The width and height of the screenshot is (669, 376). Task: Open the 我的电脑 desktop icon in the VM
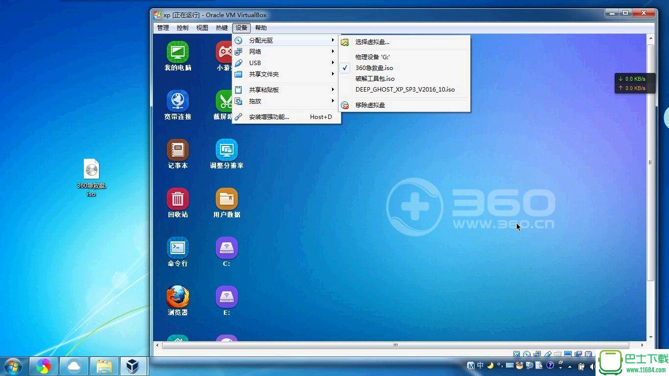click(178, 57)
